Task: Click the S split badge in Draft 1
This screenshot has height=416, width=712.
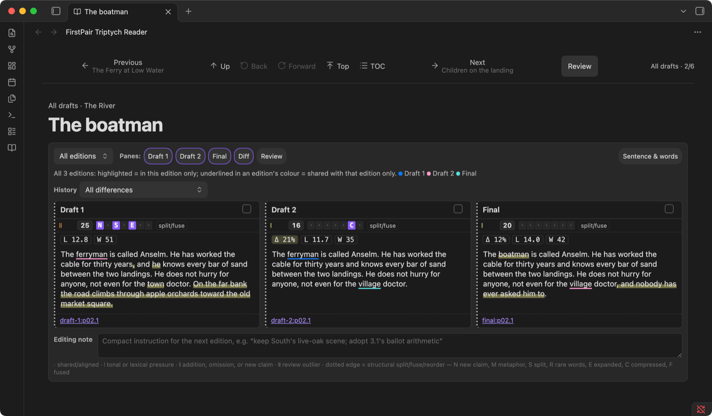Action: 116,226
